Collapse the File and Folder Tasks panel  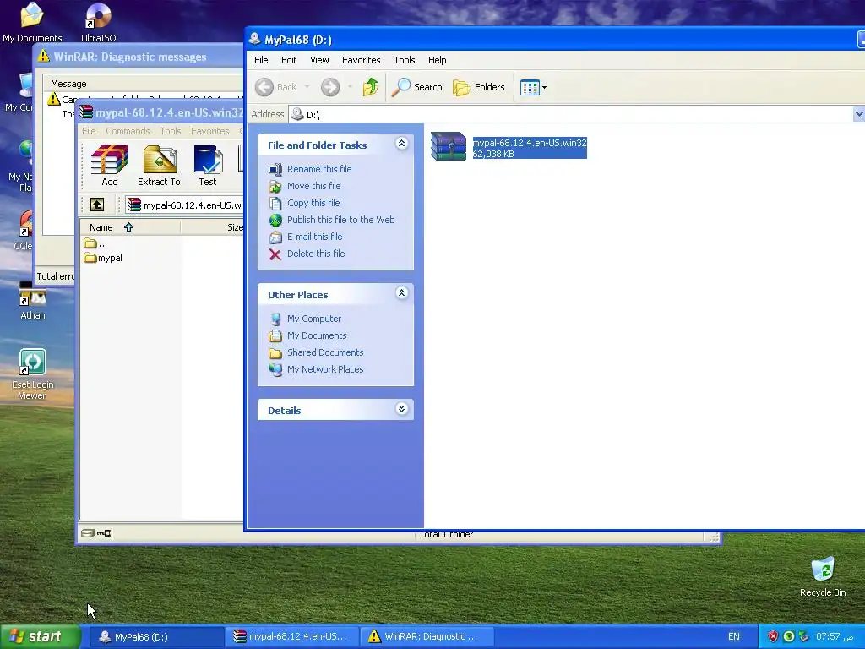point(401,144)
